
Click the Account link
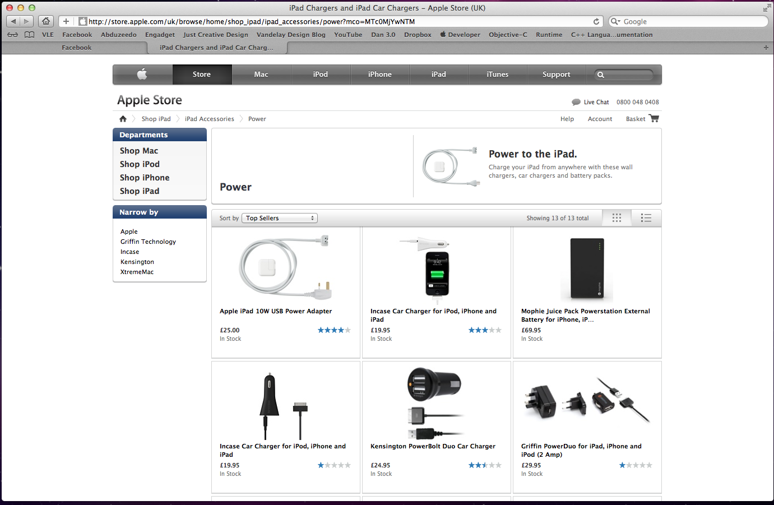[600, 119]
